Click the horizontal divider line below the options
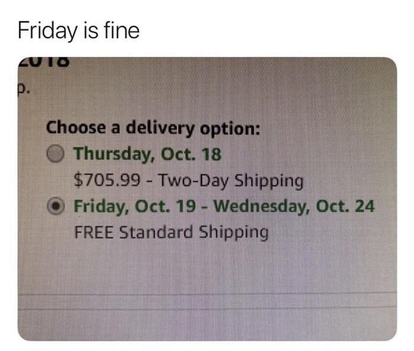This screenshot has height=351, width=414. click(207, 293)
